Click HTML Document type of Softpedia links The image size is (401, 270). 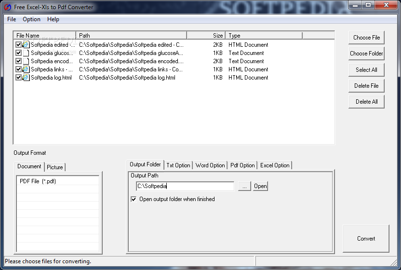click(248, 69)
